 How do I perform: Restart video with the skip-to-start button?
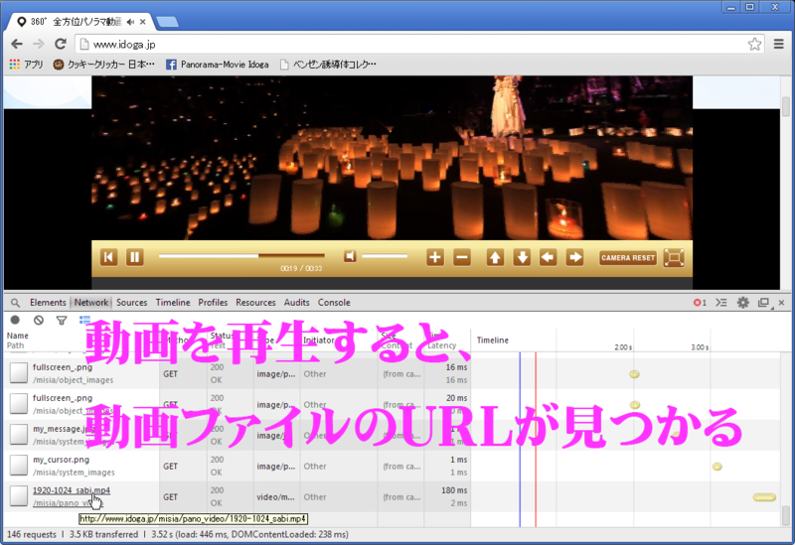tap(108, 257)
